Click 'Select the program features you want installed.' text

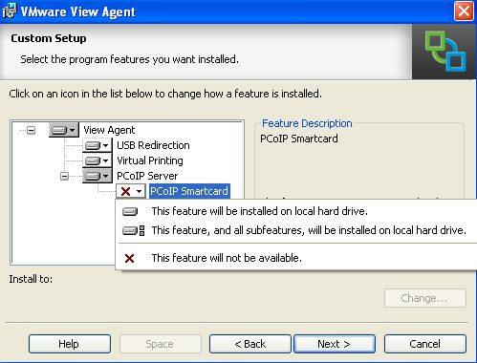[129, 59]
